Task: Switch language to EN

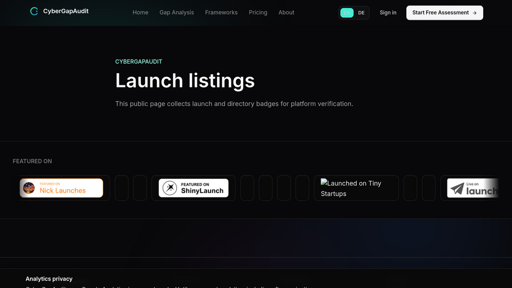Action: [x=347, y=13]
